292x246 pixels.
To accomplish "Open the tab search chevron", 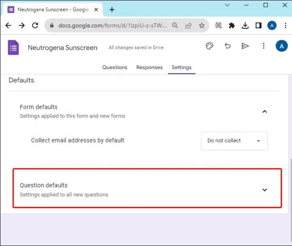I will tap(227, 5).
